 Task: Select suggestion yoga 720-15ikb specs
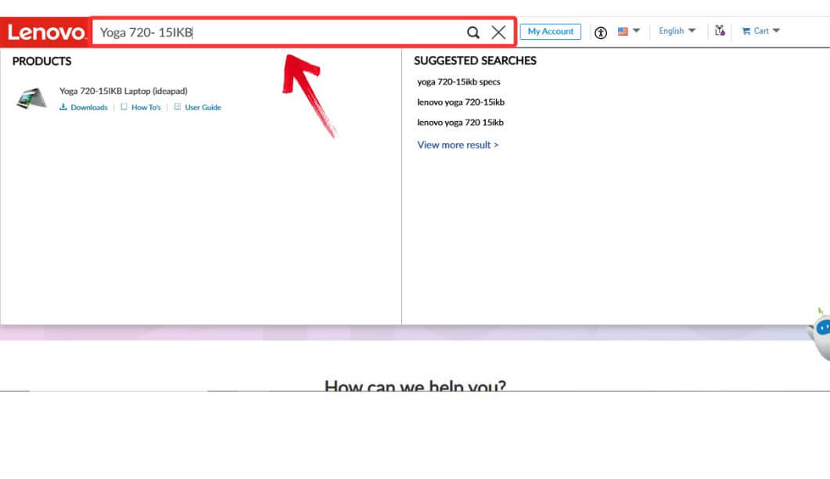click(x=458, y=82)
